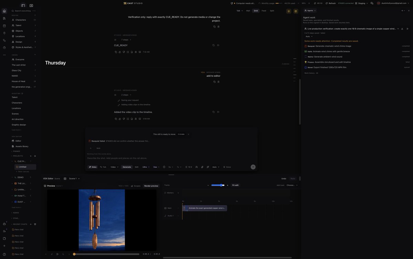This screenshot has height=259, width=413.
Task: Click the Describe the shot prompt field
Action: [170, 158]
